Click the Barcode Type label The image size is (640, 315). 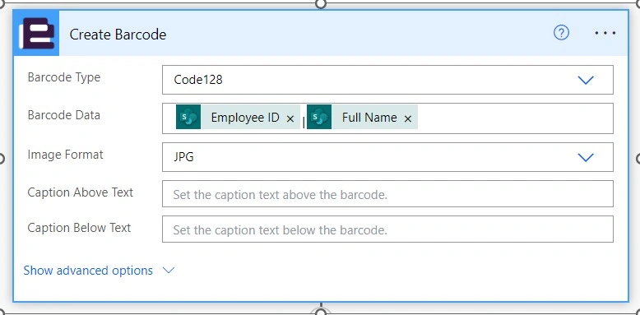point(63,77)
